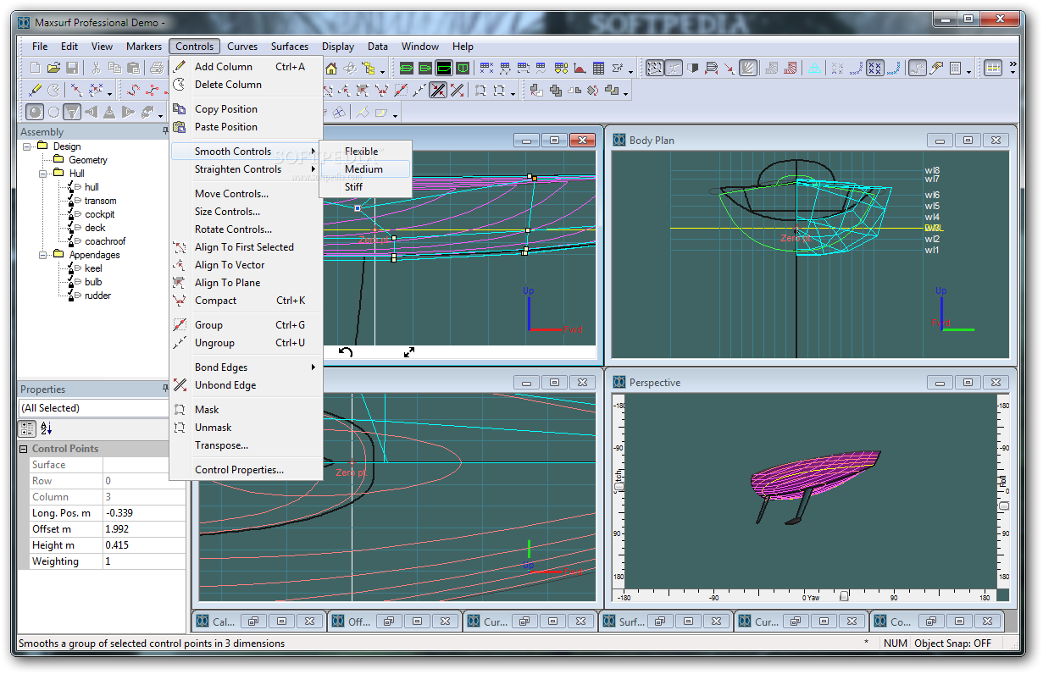Toggle the control net display button
The width and height of the screenshot is (1043, 674).
tap(654, 69)
